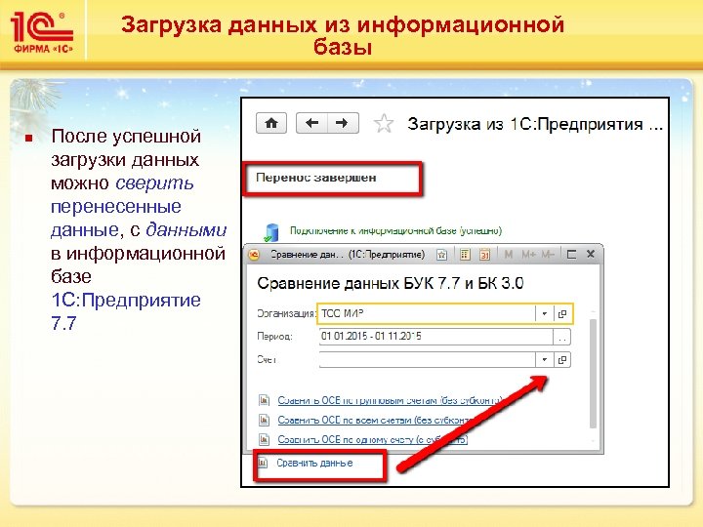Close the comparison data window
The width and height of the screenshot is (703, 527).
coord(591,254)
